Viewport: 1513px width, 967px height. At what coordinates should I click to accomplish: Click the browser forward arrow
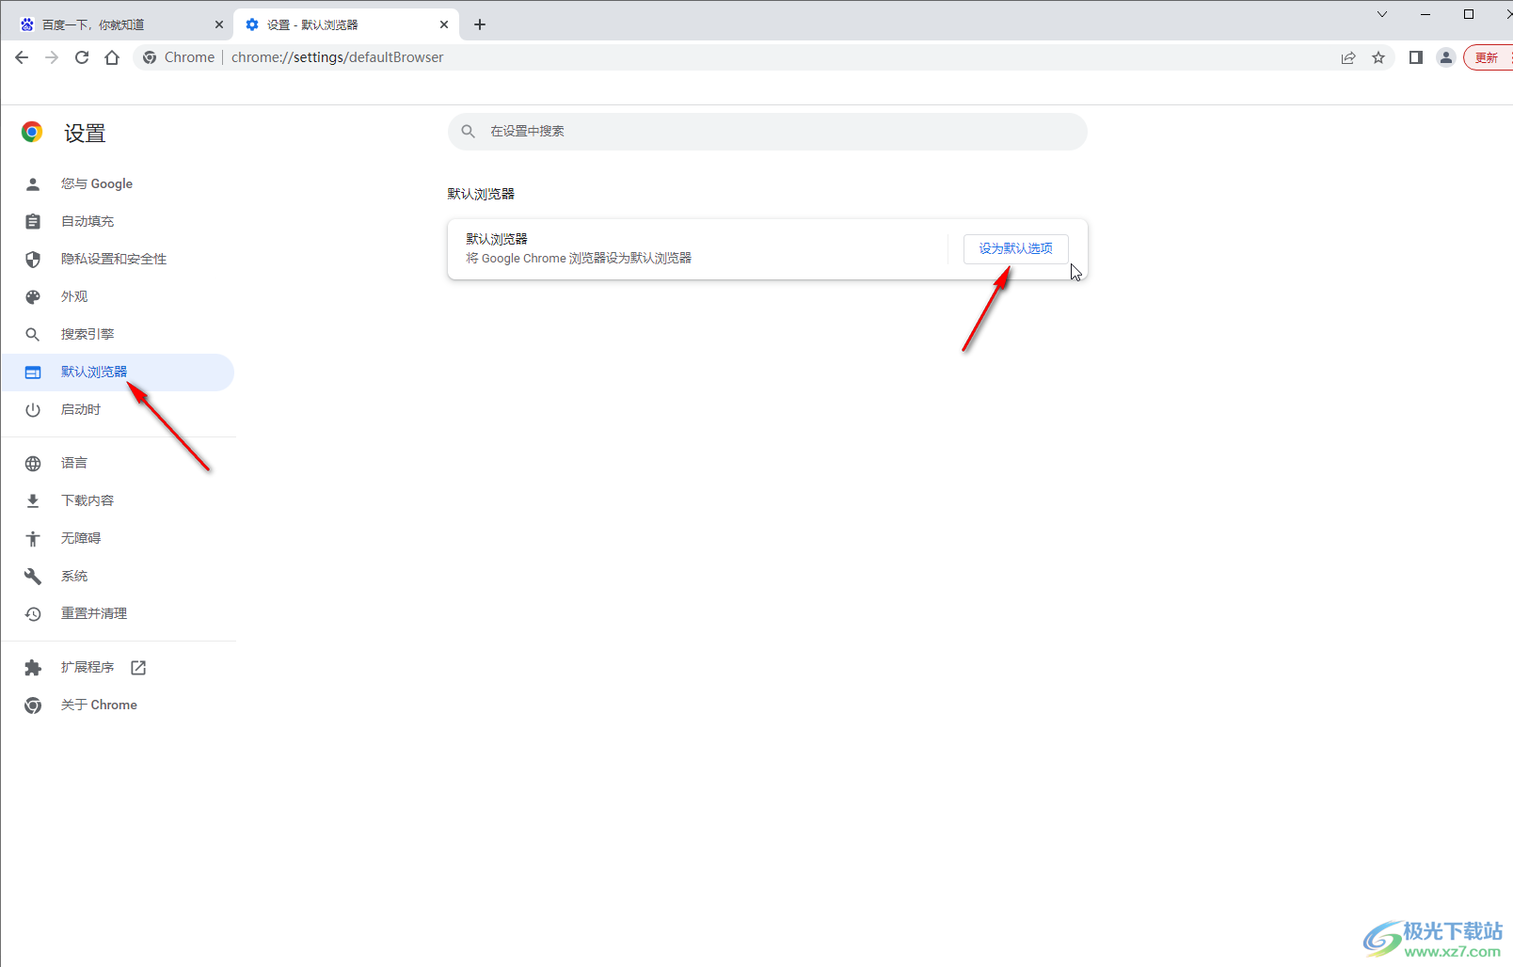[x=52, y=57]
